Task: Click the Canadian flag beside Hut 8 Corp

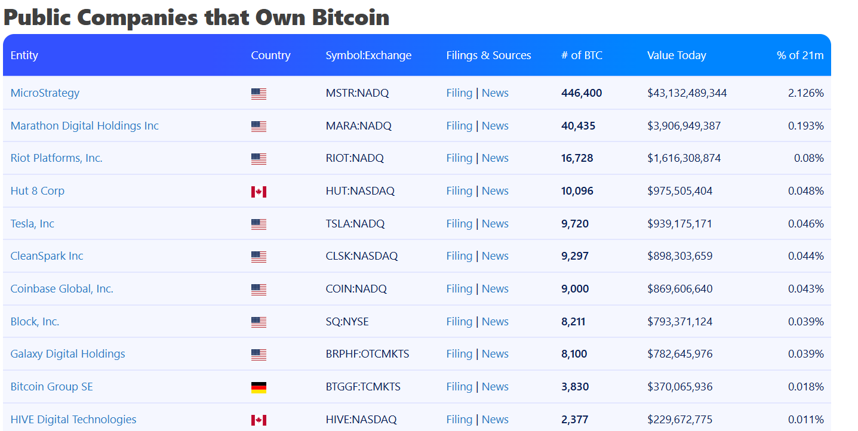Action: pos(259,191)
